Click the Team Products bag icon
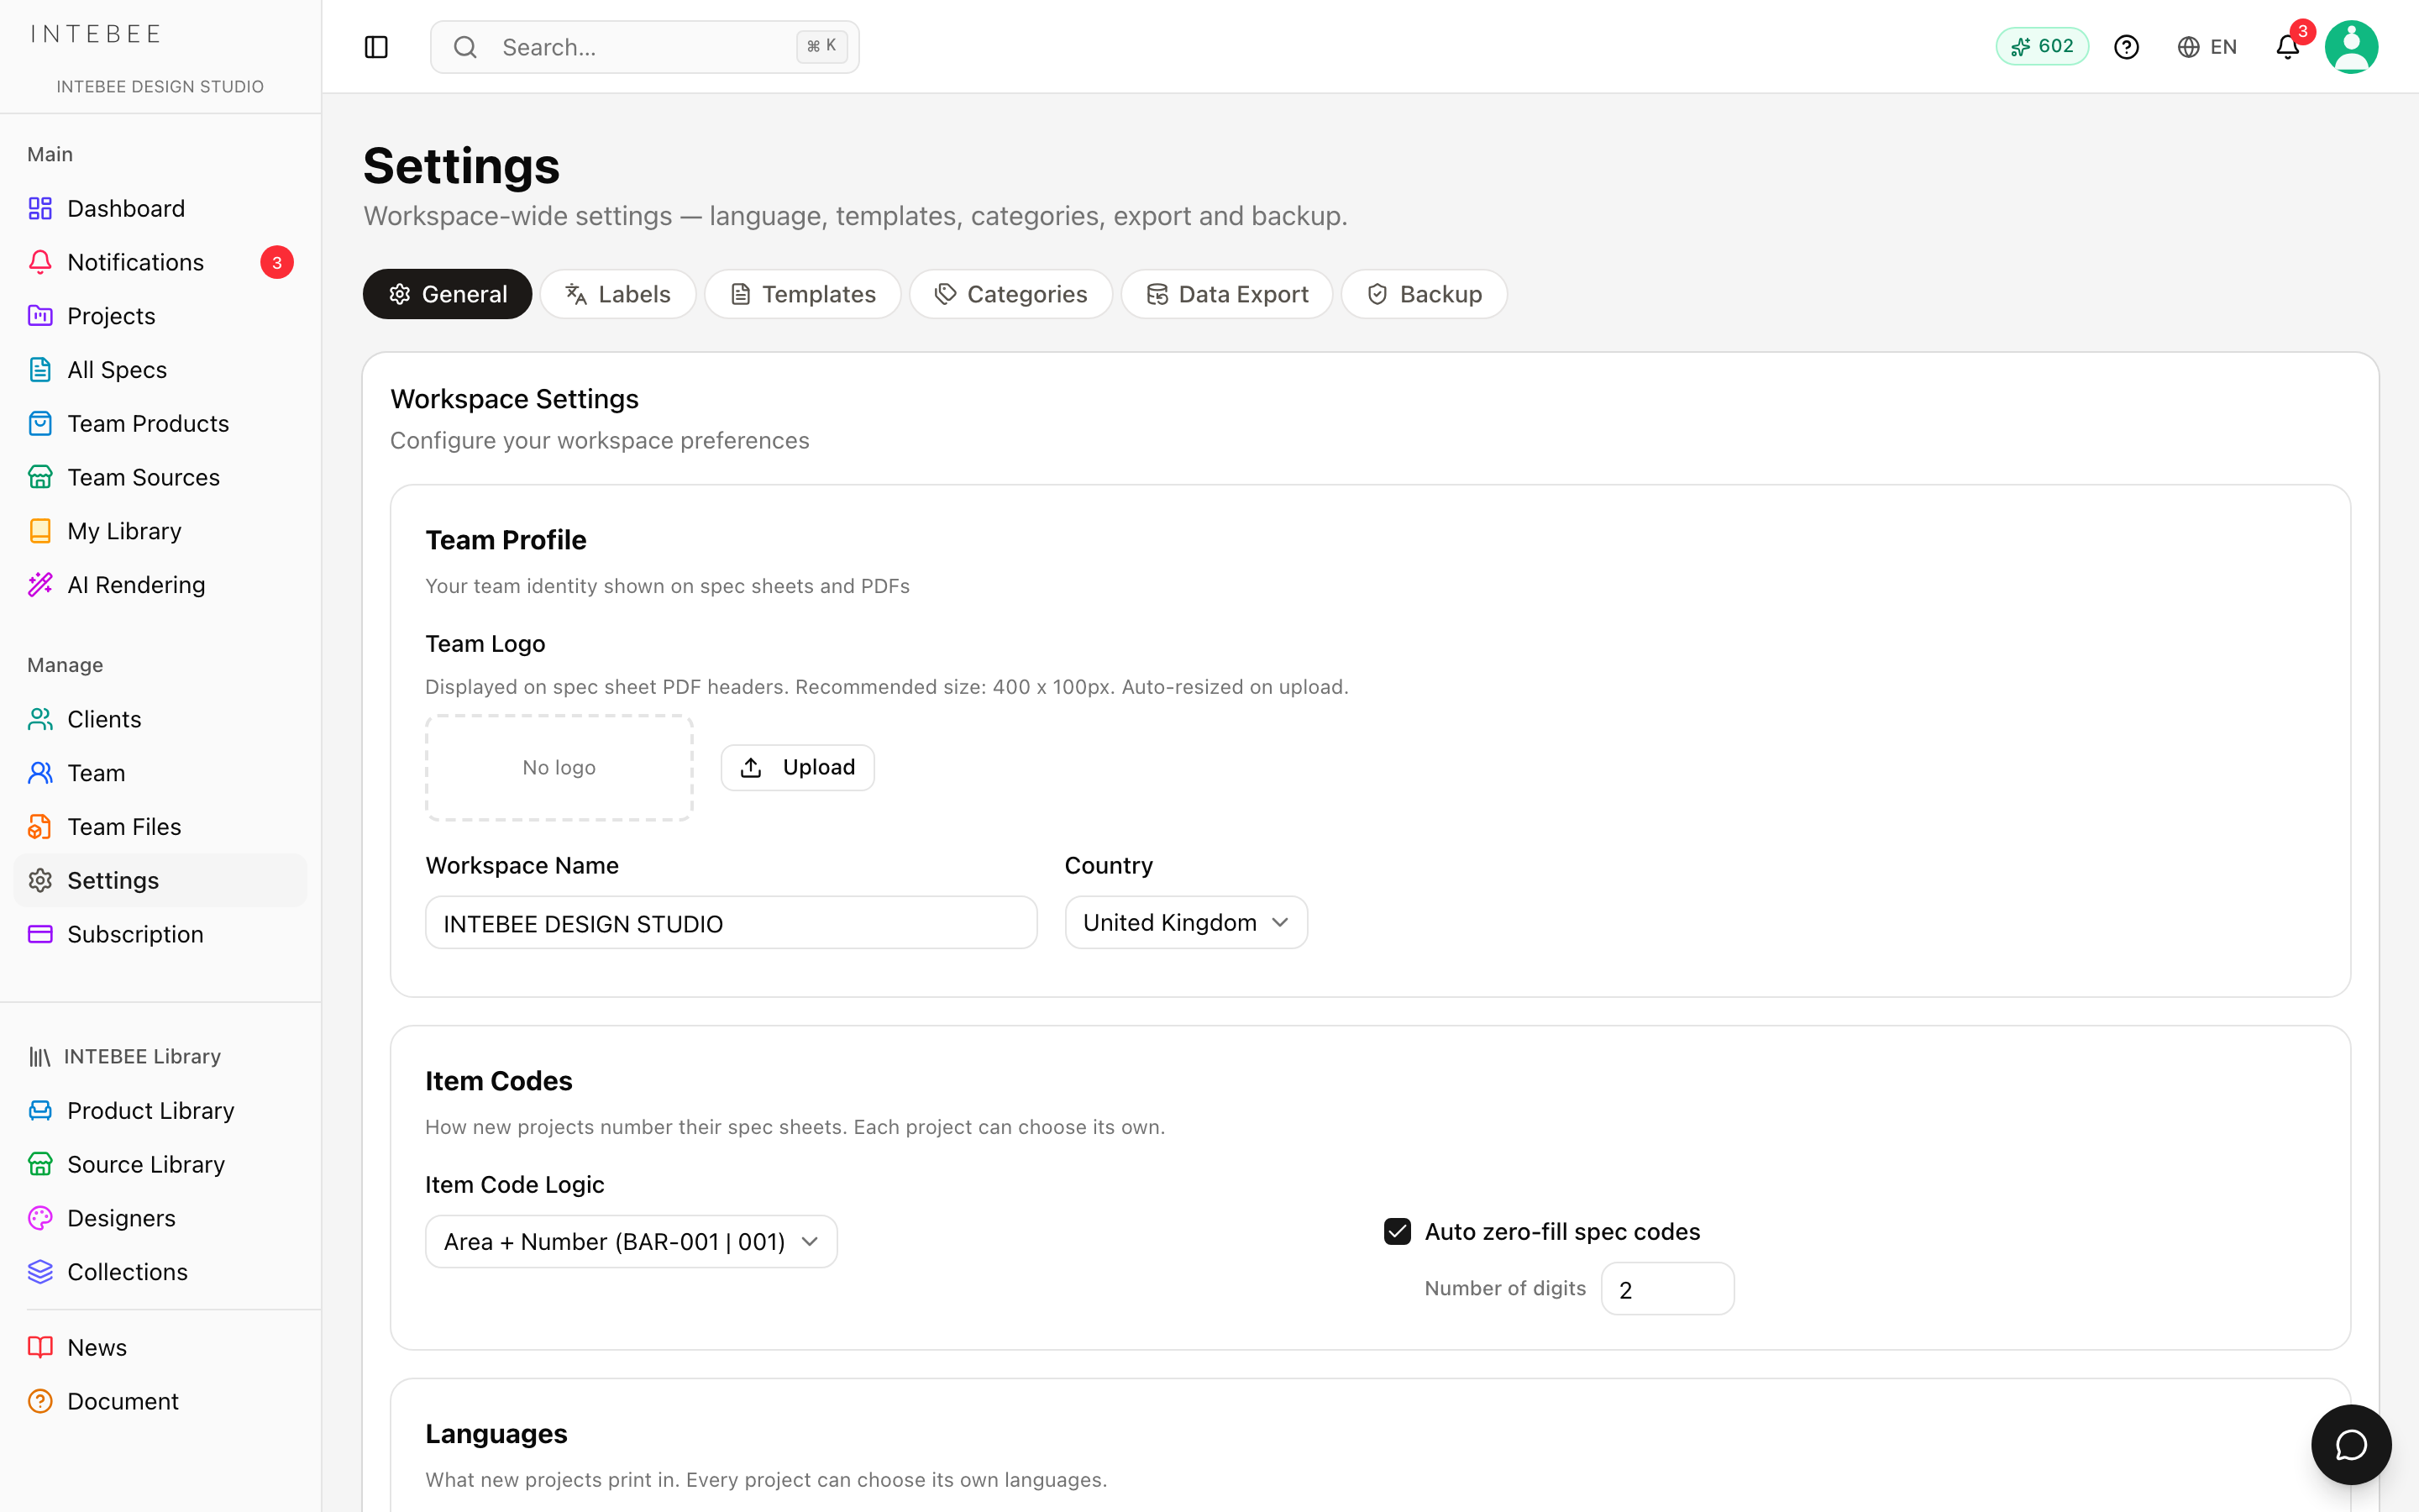 (x=40, y=423)
